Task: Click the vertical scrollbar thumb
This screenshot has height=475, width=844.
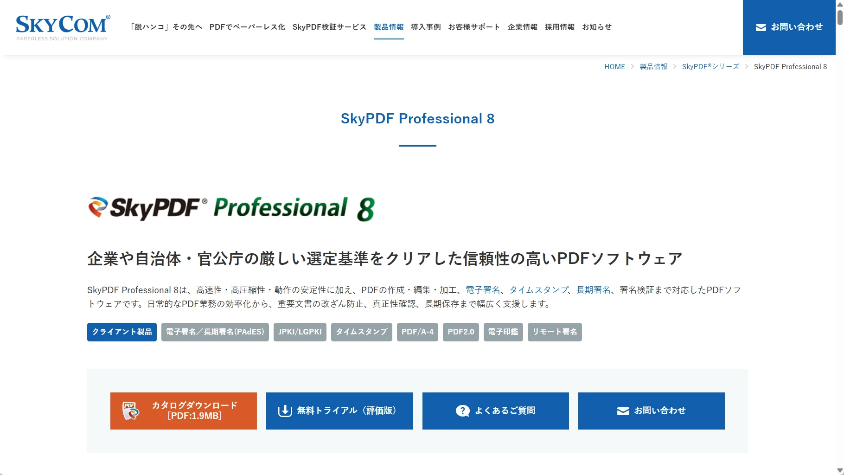Action: 840,18
